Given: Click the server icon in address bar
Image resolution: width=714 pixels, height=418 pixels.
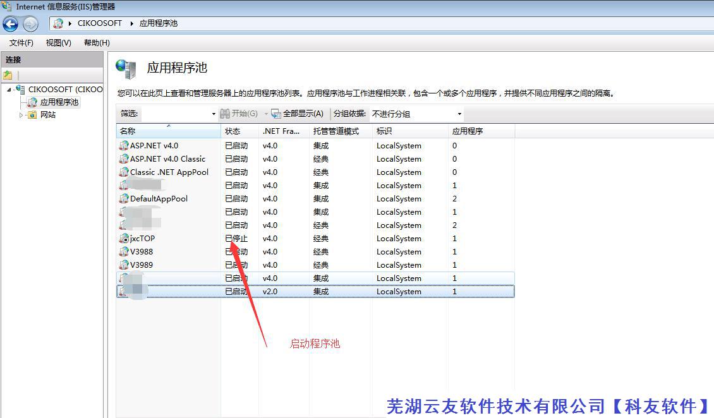Looking at the screenshot, I should [59, 23].
